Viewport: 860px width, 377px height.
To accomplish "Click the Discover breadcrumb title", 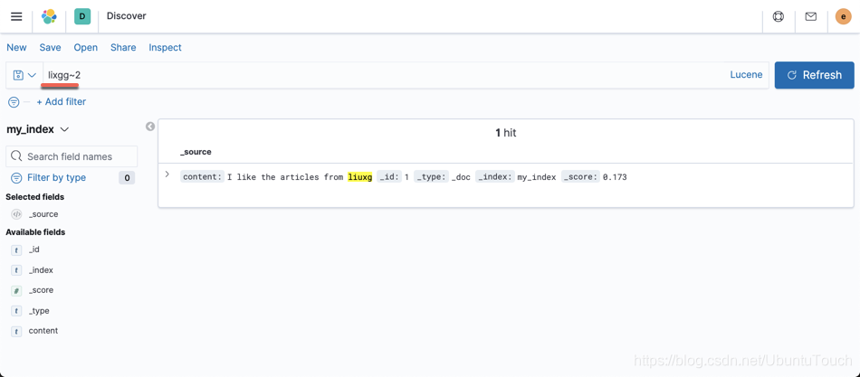I will click(126, 16).
